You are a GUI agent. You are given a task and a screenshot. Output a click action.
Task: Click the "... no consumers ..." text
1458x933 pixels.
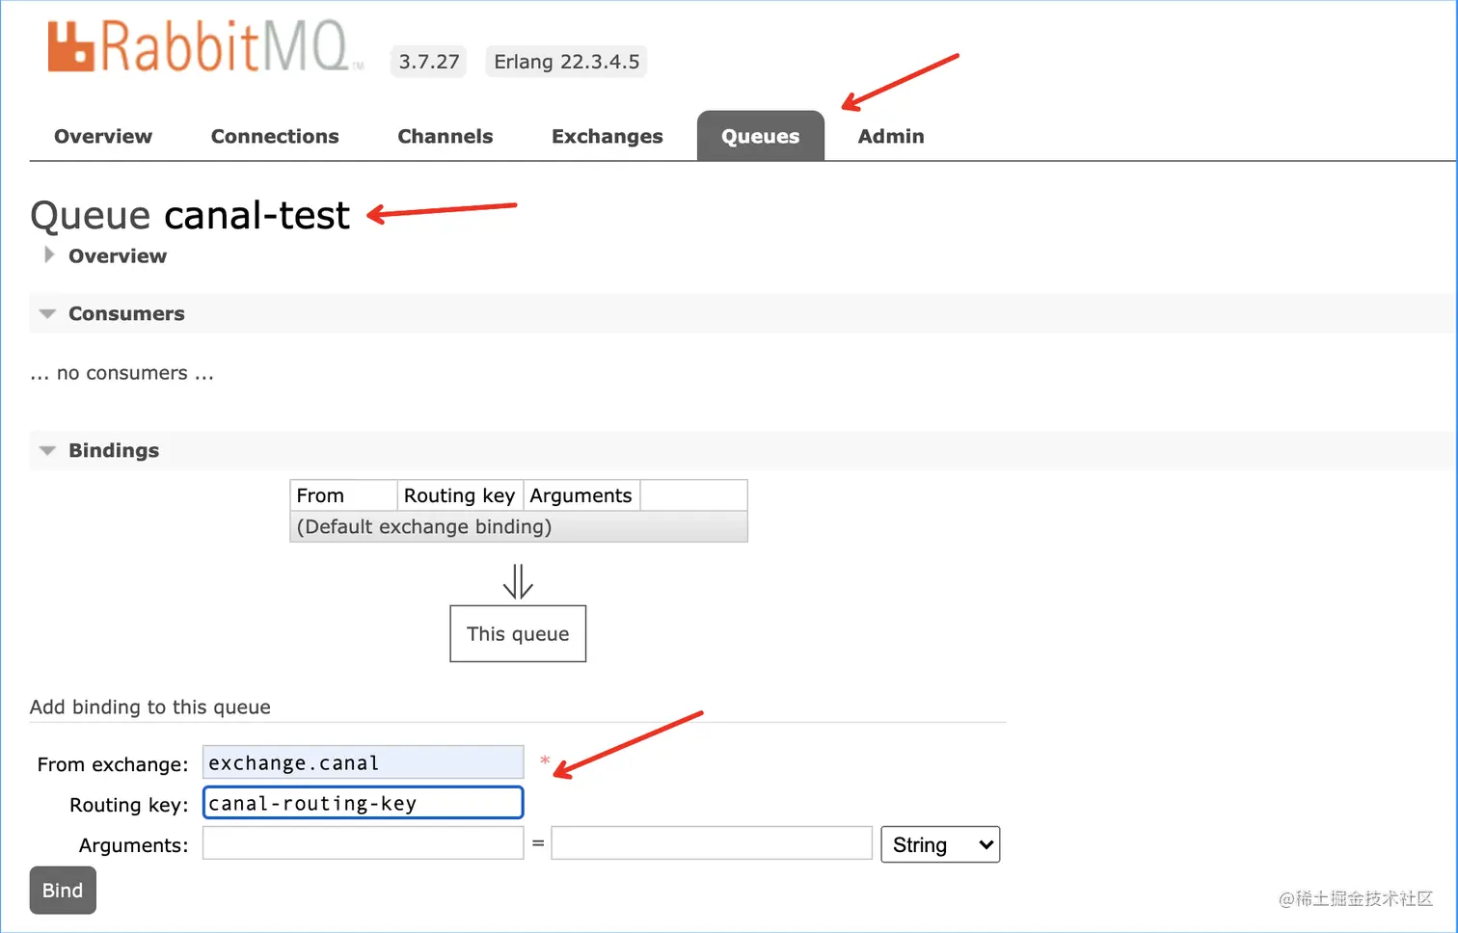[x=122, y=373]
